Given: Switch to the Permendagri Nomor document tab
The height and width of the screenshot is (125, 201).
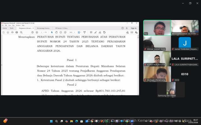Looking at the screenshot, I should [x=43, y=28].
